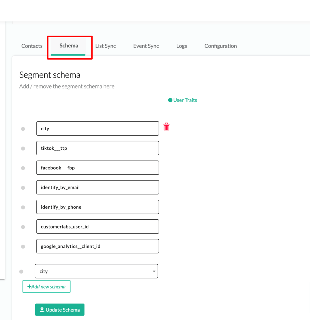Select the radio dot beside facebook___fbp
Viewport: 310px width, 320px height.
pos(23,168)
